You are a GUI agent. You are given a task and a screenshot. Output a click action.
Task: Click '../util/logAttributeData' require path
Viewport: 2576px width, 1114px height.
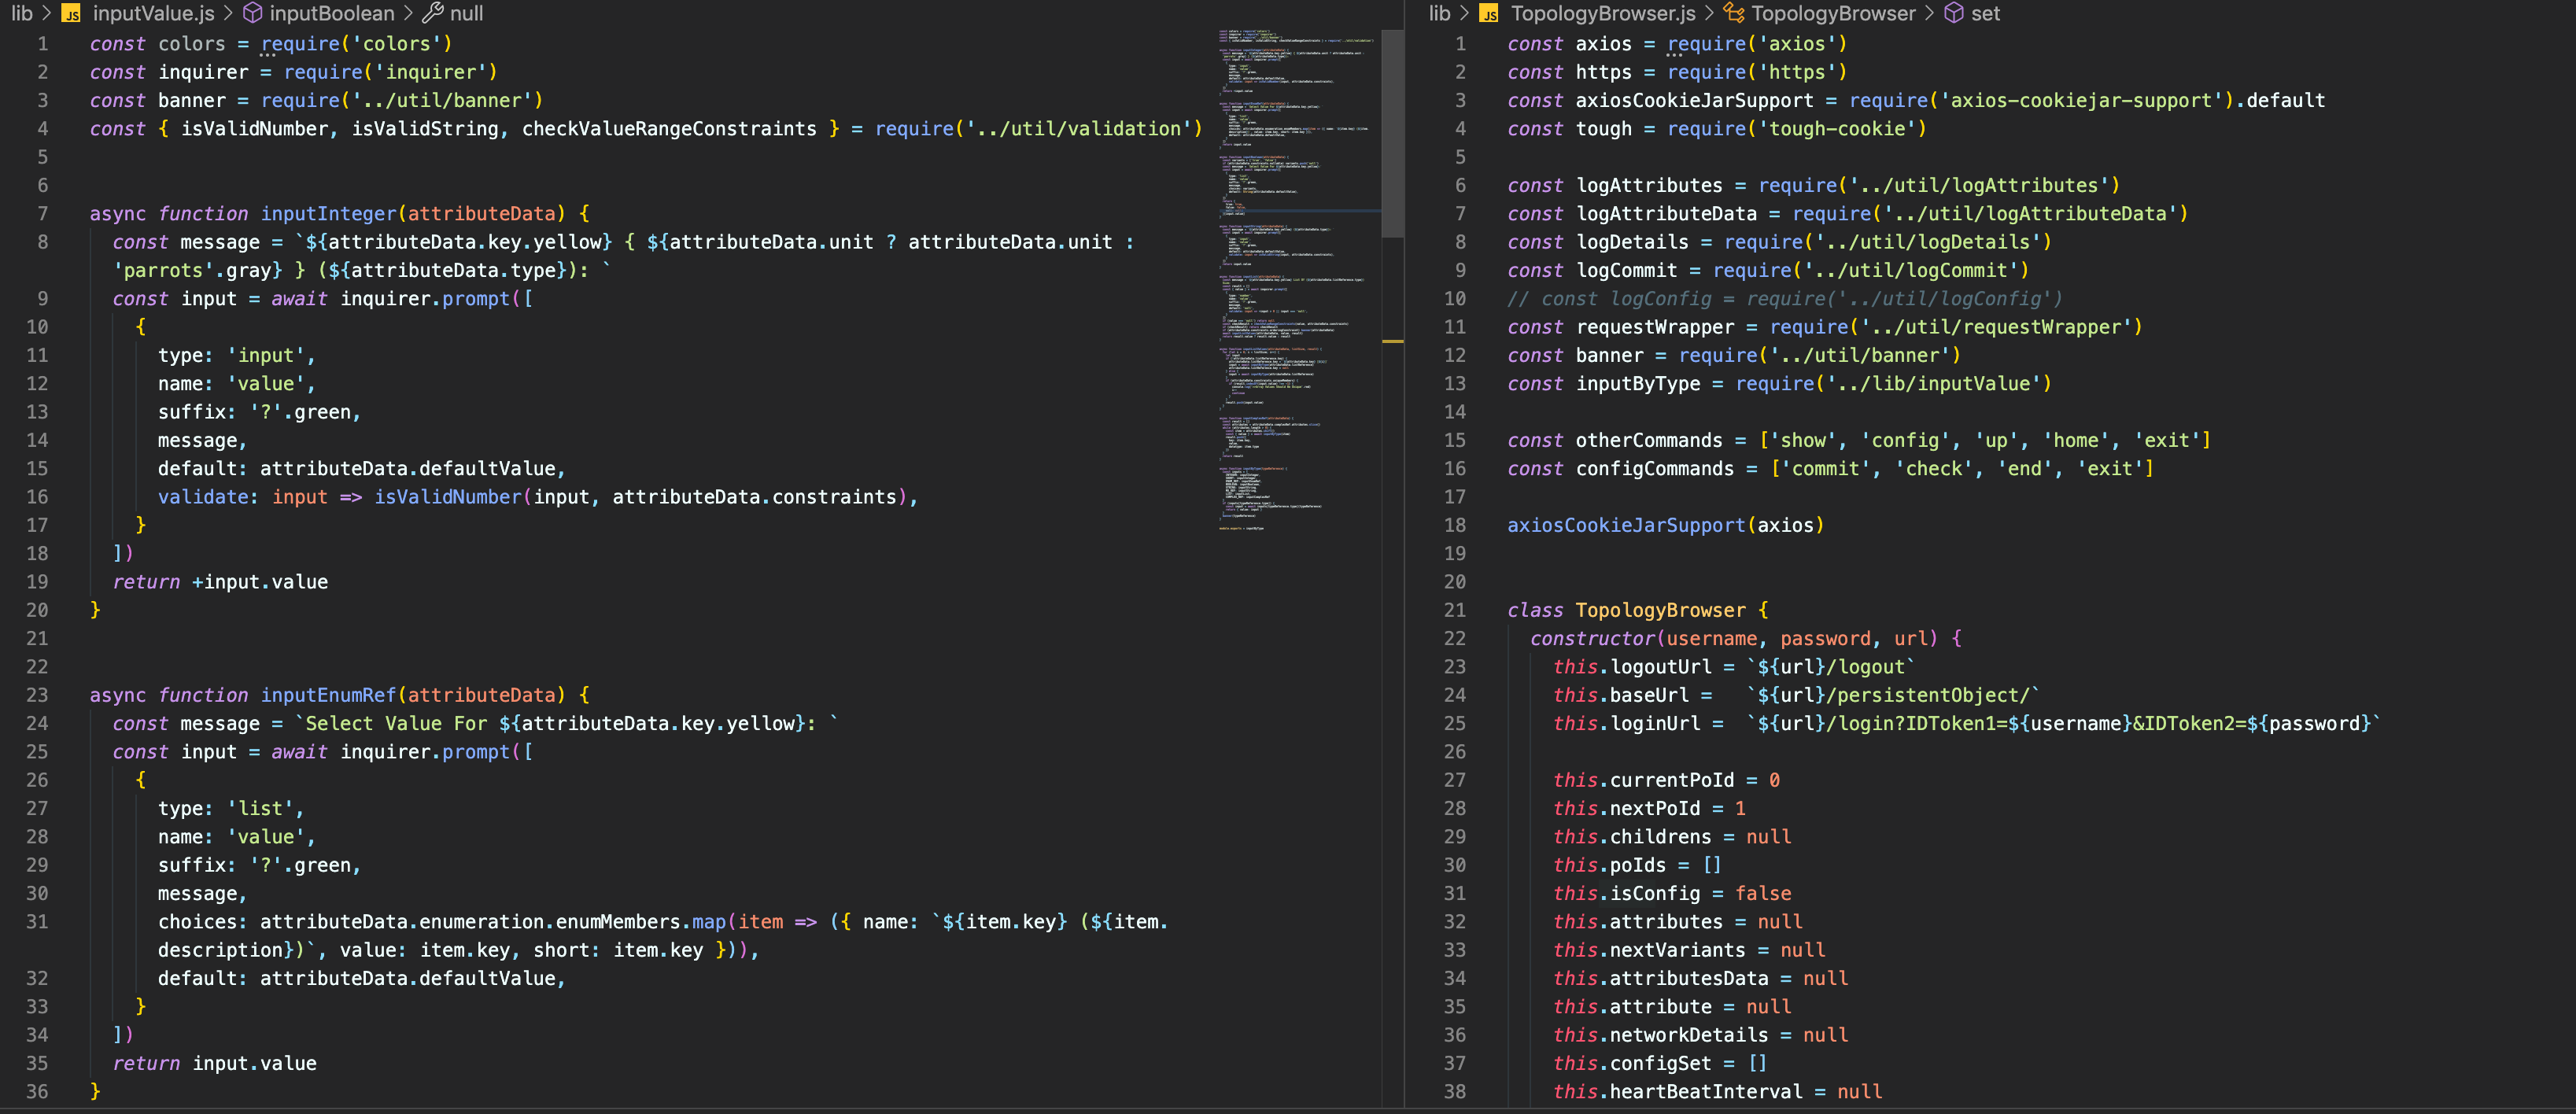click(x=2030, y=213)
